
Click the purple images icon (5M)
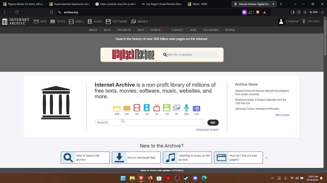click(x=177, y=108)
